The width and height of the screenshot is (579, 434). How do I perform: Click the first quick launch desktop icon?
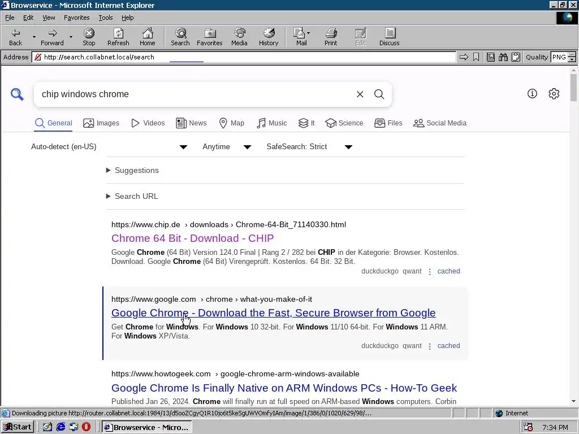point(47,427)
